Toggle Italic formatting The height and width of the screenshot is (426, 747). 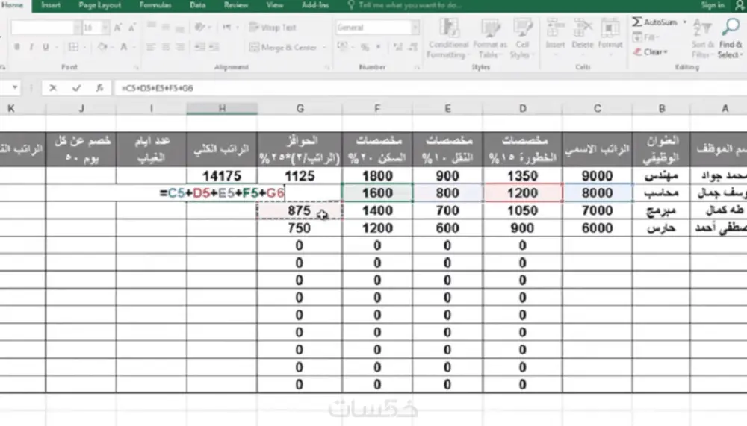31,47
